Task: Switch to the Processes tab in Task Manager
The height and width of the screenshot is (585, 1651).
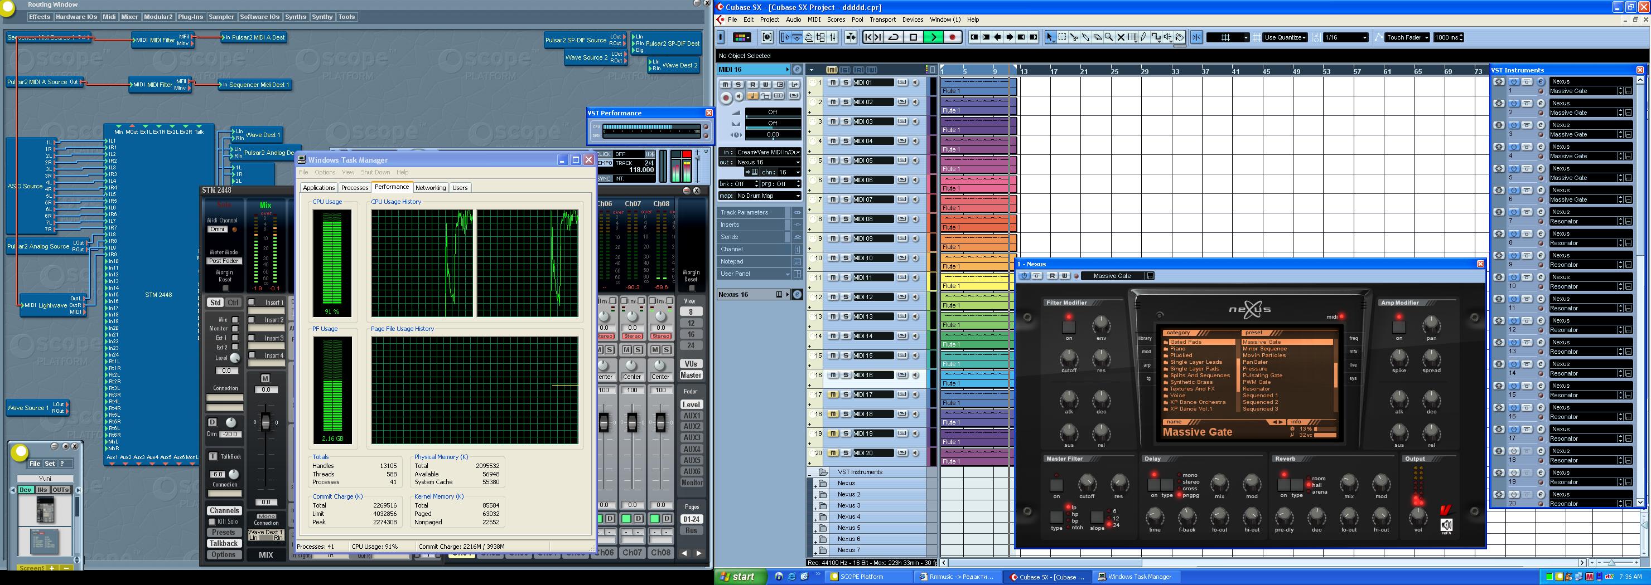Action: pos(354,188)
